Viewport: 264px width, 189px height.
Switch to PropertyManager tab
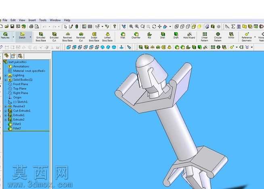13,56
